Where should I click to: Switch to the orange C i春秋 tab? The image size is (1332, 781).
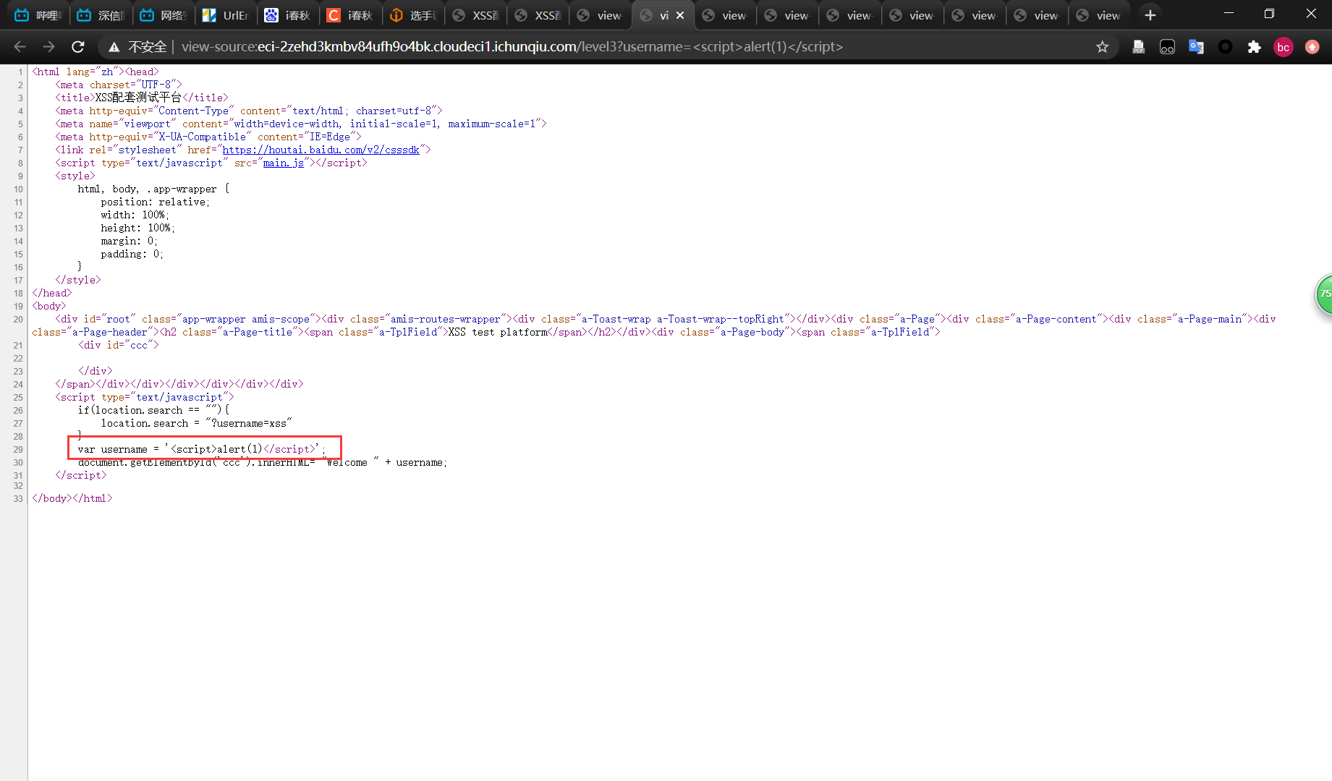tap(349, 15)
